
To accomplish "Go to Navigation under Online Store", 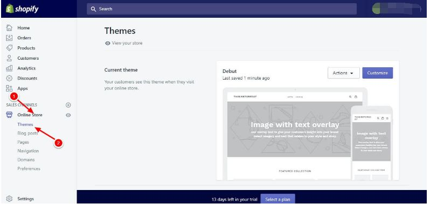I will click(28, 151).
